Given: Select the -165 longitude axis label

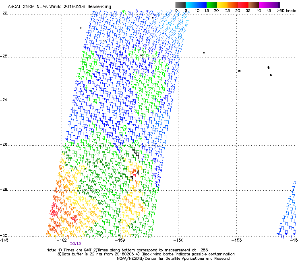Looking at the screenshot, I should click(4, 240).
